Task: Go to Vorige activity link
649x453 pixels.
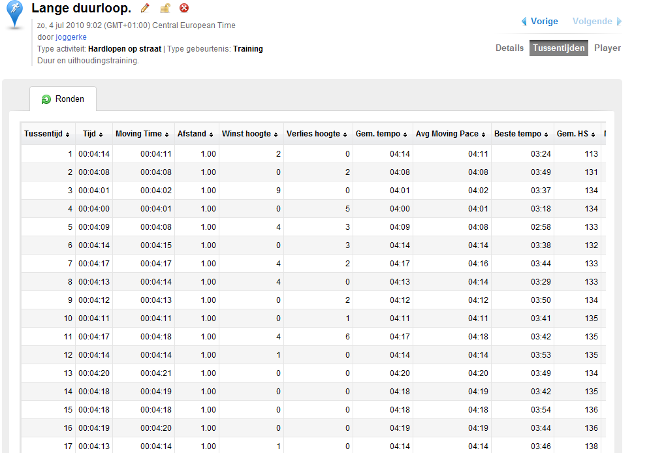Action: 545,22
